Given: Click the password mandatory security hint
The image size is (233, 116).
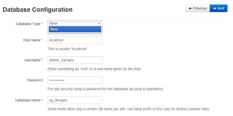Looking at the screenshot, I should pyautogui.click(x=105, y=89).
